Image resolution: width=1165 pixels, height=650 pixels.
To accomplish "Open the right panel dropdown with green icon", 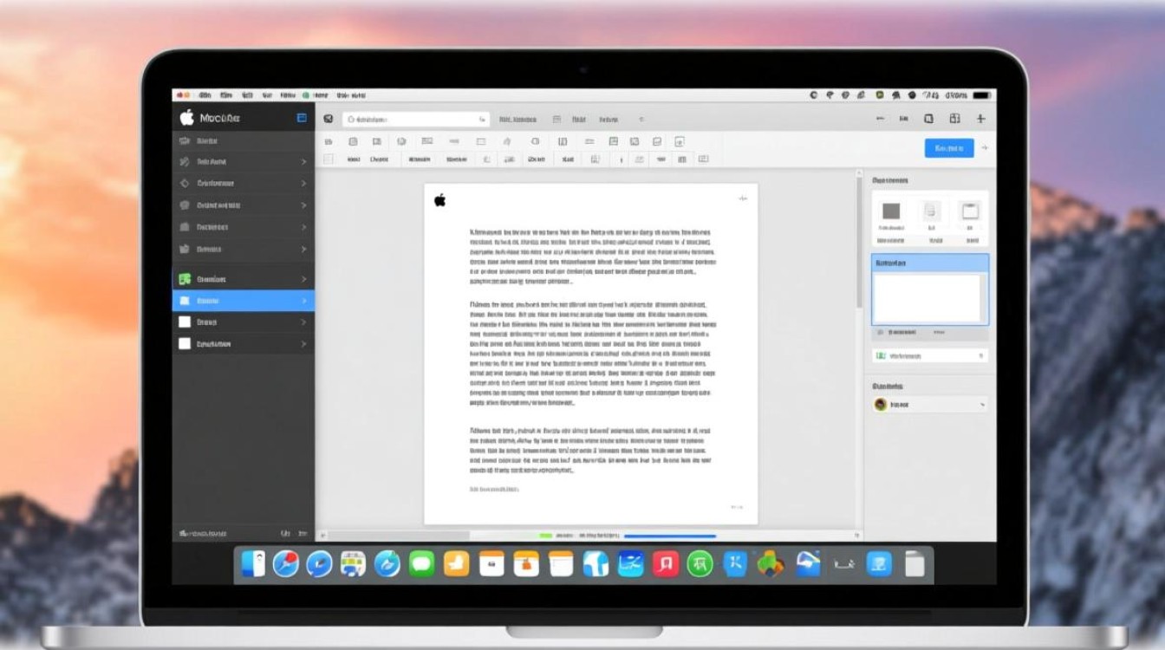I will coord(929,355).
